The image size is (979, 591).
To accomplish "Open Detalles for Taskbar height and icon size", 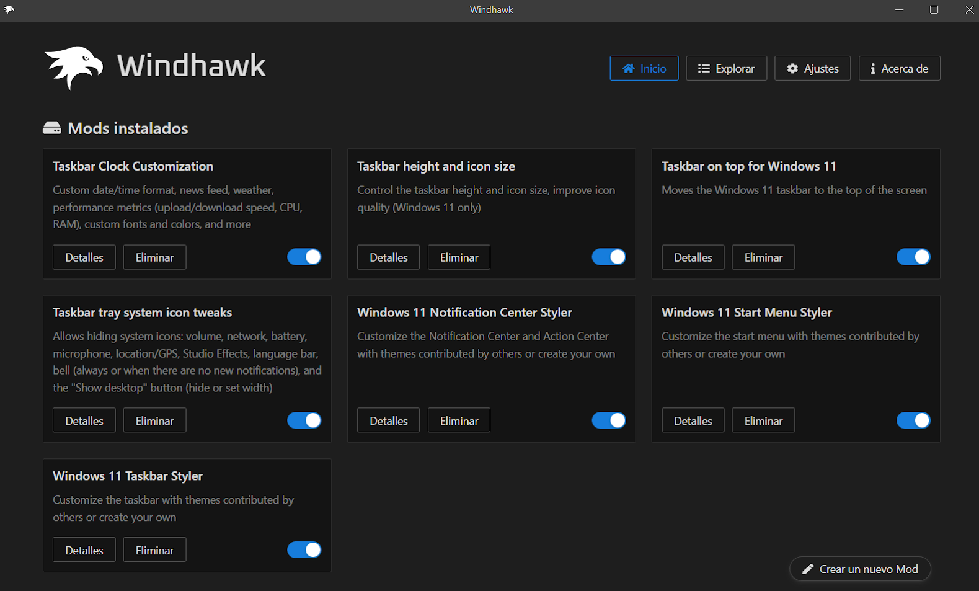I will (389, 257).
